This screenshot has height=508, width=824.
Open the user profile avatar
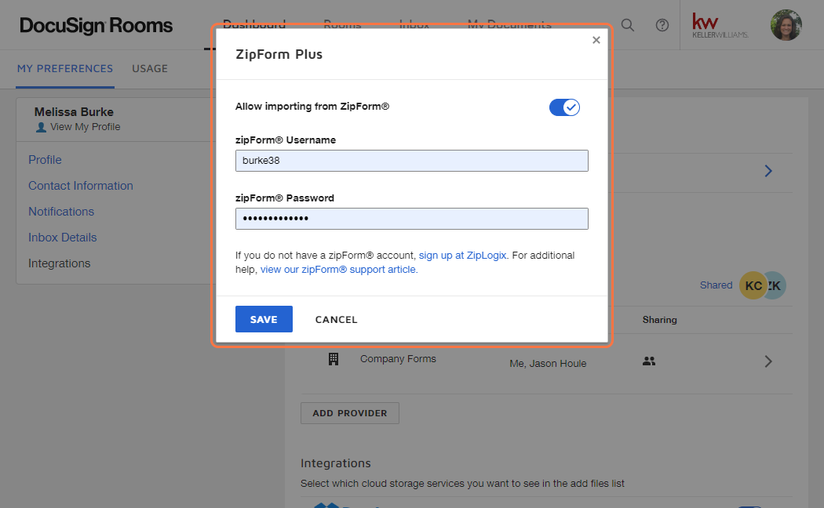coord(786,25)
